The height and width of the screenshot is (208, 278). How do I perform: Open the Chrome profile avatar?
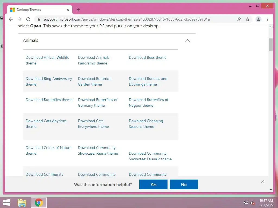258,19
